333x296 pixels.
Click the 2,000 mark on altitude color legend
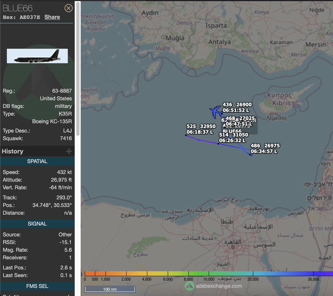[126, 279]
